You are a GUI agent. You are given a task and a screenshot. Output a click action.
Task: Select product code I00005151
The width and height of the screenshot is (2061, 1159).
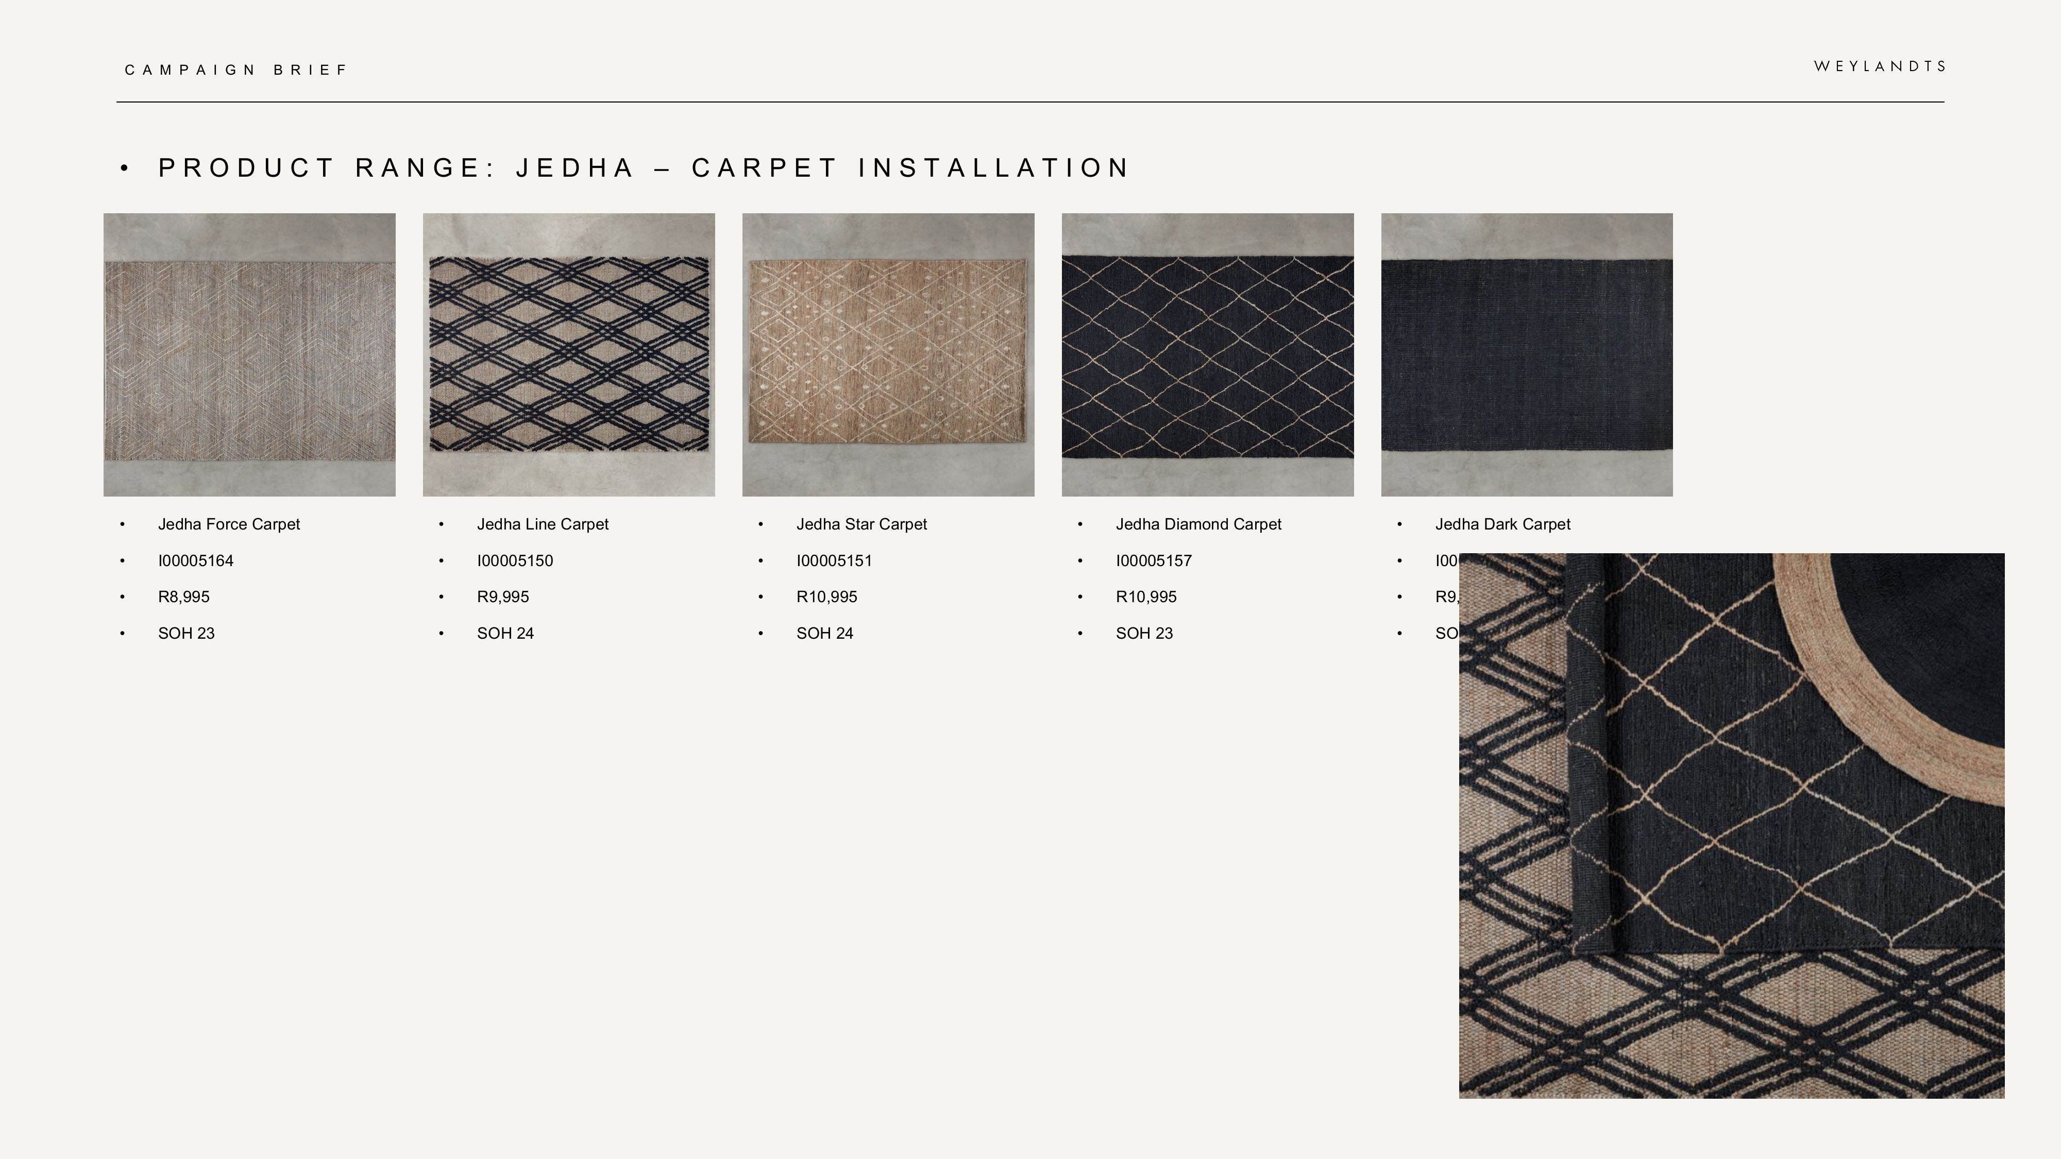834,561
